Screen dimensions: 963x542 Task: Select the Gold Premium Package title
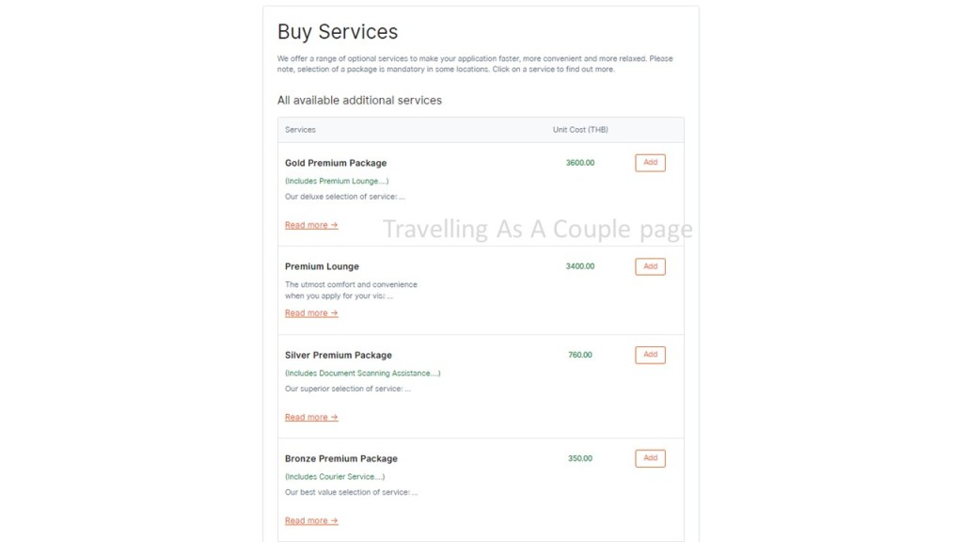[336, 163]
